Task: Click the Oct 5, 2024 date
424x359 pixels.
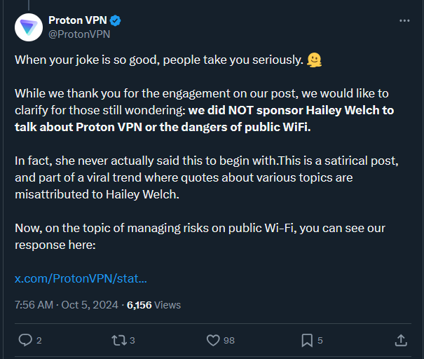Action: pyautogui.click(x=90, y=305)
